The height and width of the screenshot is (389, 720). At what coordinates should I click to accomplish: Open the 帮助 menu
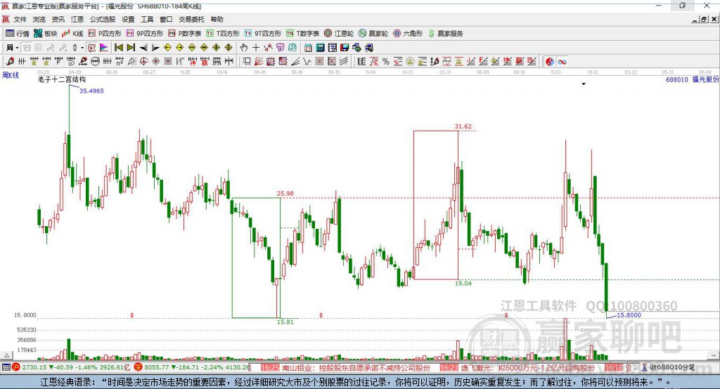pyautogui.click(x=217, y=19)
